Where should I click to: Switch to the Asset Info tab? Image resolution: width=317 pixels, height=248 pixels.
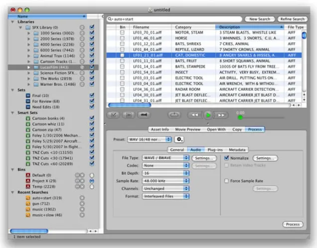click(x=159, y=129)
